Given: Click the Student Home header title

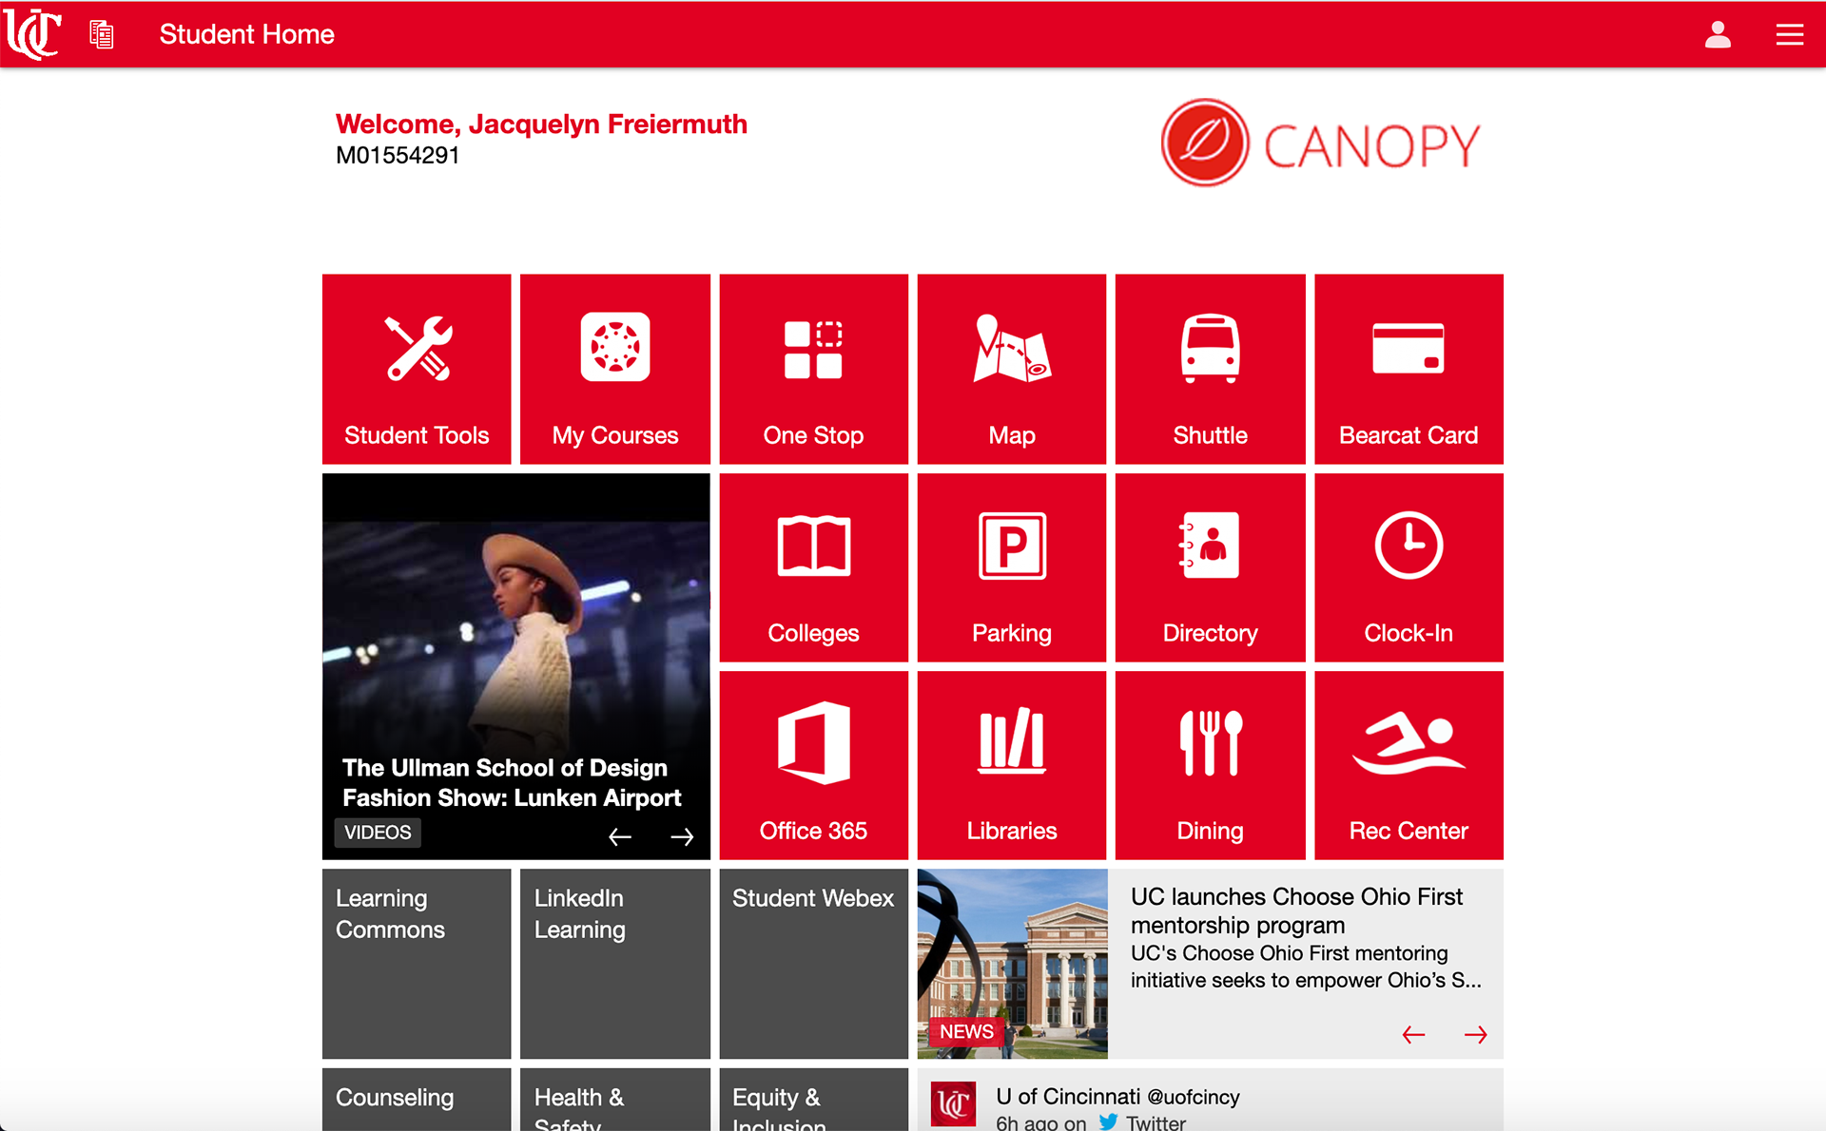Looking at the screenshot, I should pyautogui.click(x=247, y=34).
